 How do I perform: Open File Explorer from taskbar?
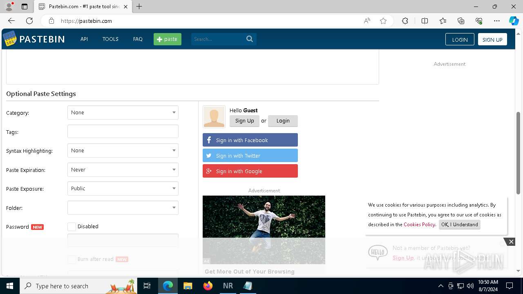pyautogui.click(x=188, y=286)
